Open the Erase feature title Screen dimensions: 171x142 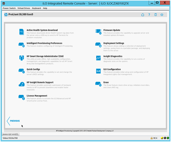106,83
